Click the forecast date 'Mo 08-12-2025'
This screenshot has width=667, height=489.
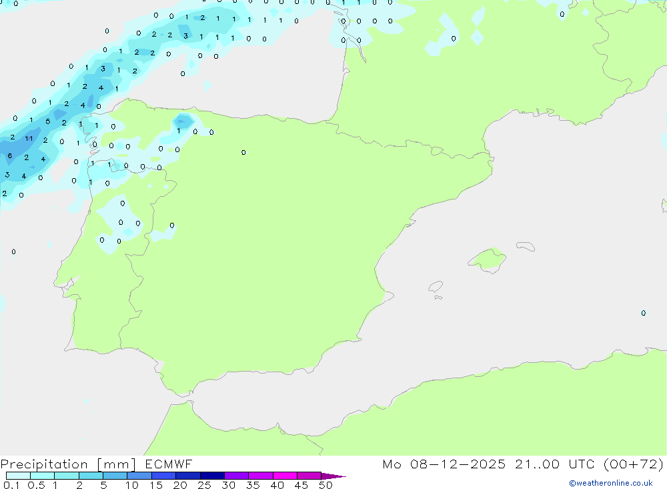pos(444,464)
